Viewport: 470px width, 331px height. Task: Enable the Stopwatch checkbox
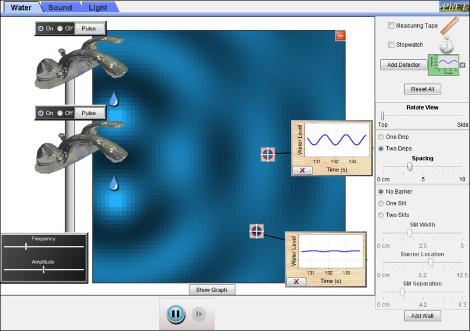coord(391,45)
